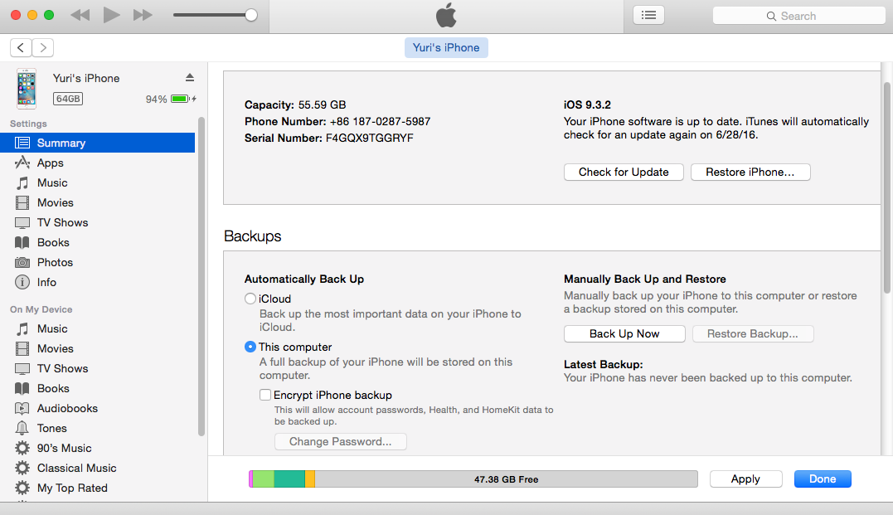Viewport: 893px width, 515px height.
Task: Click the 47.38 GB Free storage area
Action: [507, 479]
